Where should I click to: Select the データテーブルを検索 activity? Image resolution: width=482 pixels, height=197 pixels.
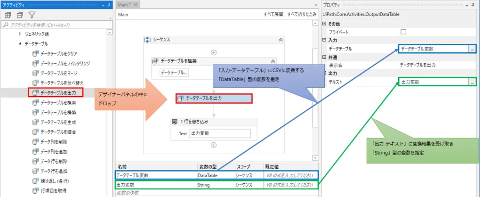(55, 102)
